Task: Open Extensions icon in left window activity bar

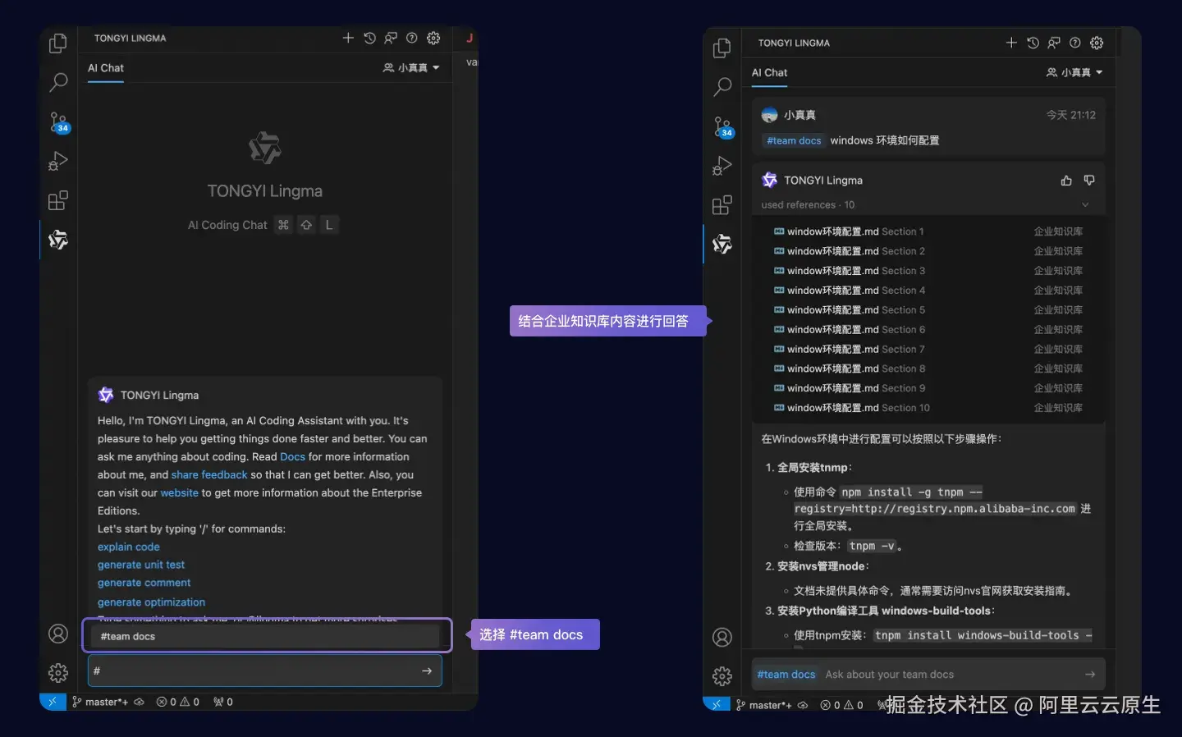Action: coord(58,200)
